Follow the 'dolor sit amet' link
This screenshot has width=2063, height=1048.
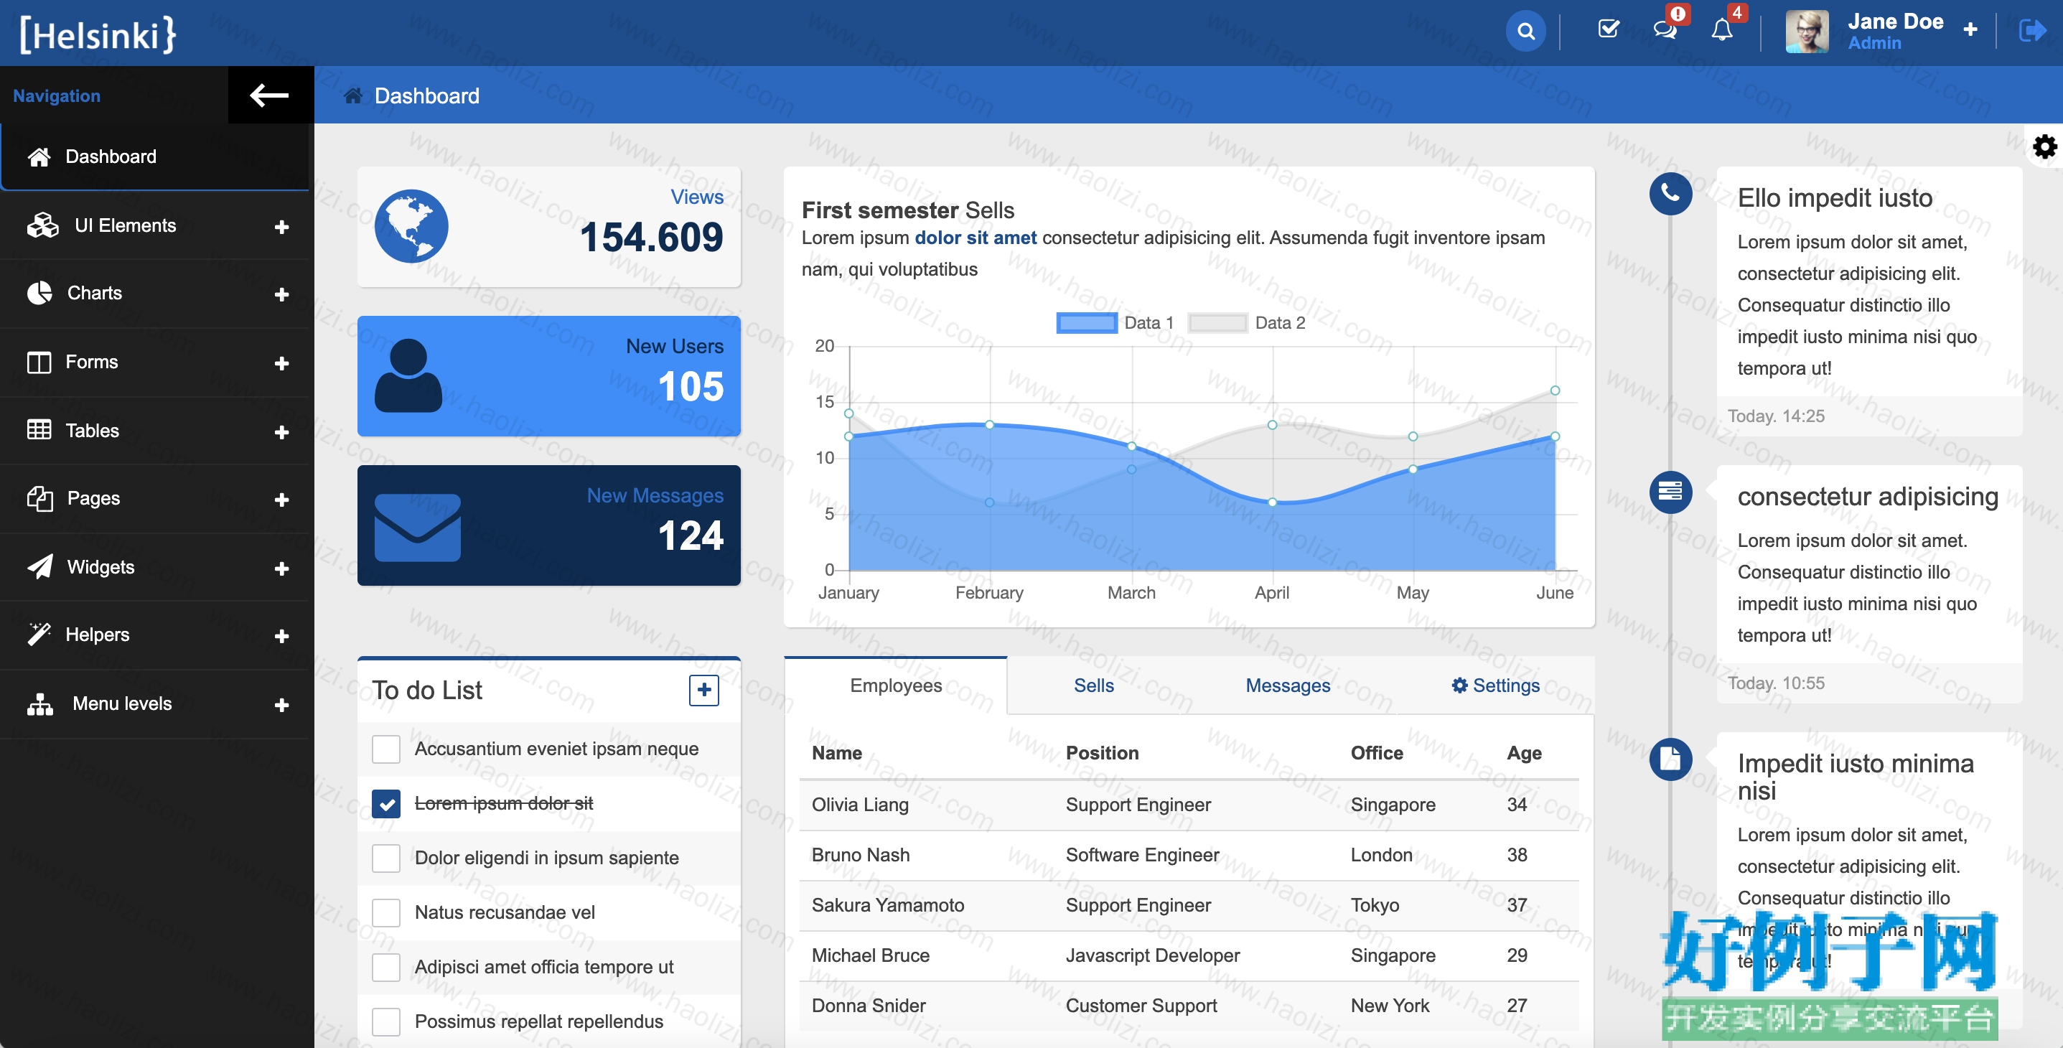[x=975, y=238]
